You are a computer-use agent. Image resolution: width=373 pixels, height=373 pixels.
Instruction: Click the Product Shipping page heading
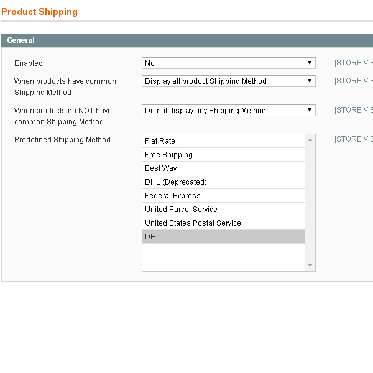(40, 12)
